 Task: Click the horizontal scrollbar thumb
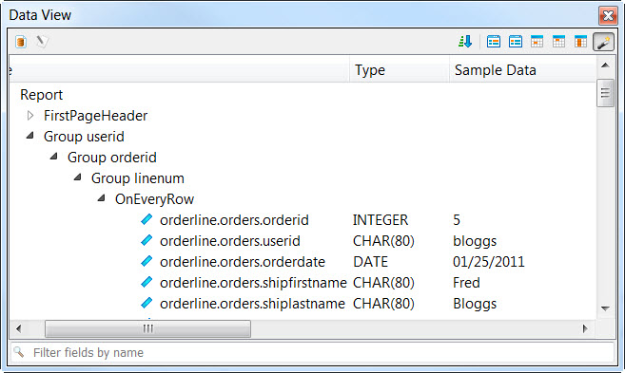click(147, 328)
